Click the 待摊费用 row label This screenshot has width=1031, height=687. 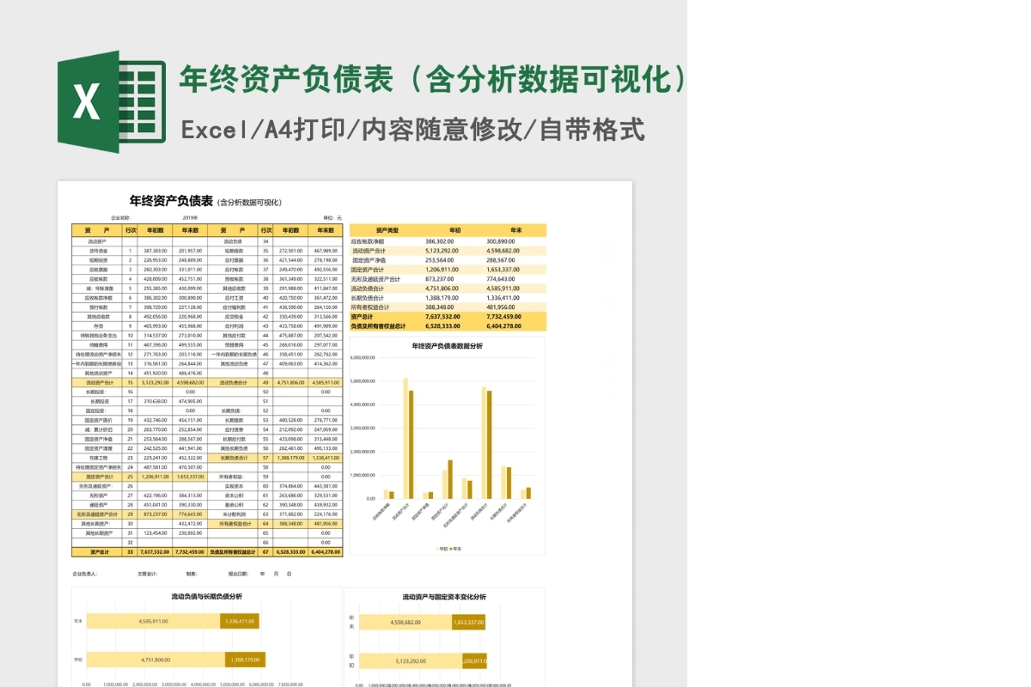pyautogui.click(x=99, y=344)
